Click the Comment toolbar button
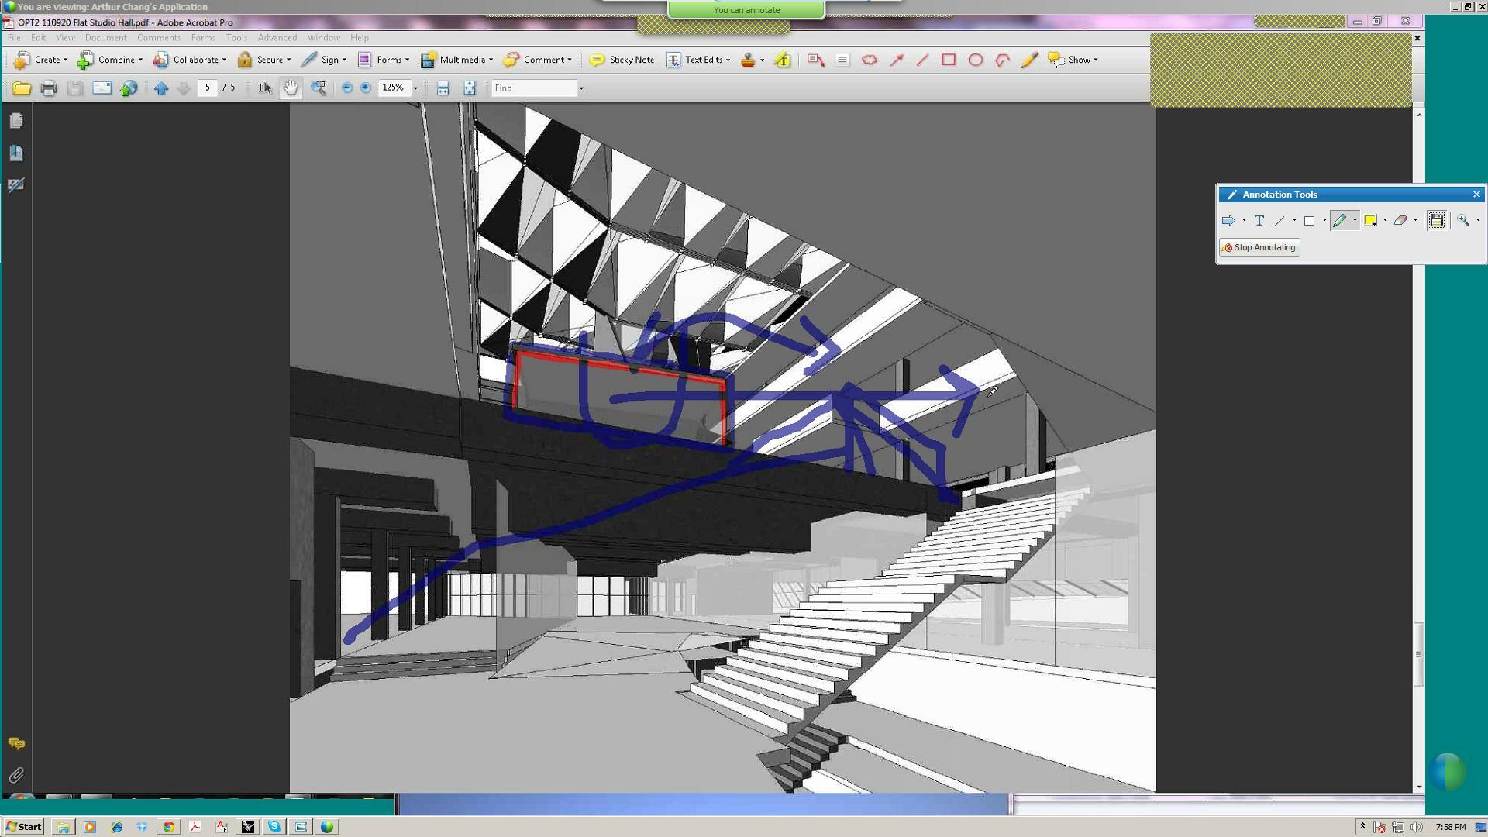This screenshot has height=837, width=1488. pyautogui.click(x=537, y=60)
